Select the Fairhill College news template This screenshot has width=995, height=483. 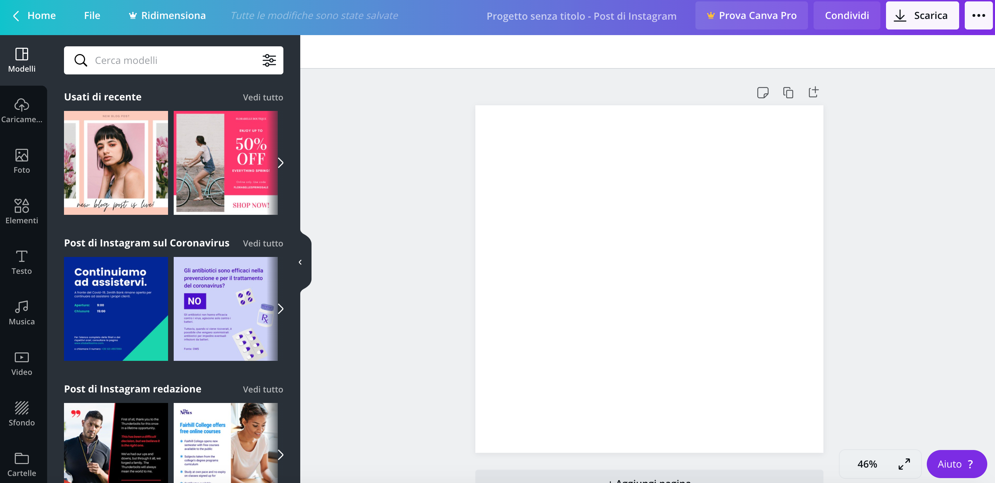[x=226, y=443]
